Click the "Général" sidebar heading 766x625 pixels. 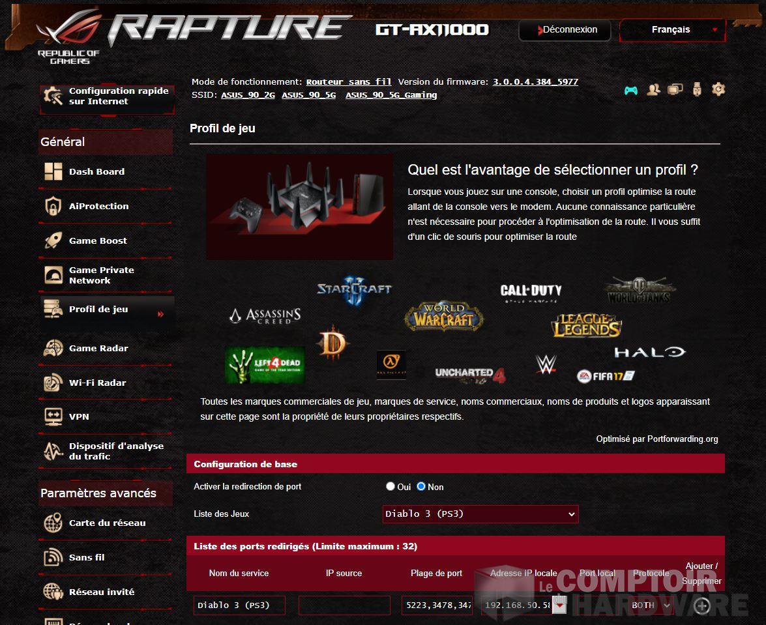pyautogui.click(x=63, y=142)
